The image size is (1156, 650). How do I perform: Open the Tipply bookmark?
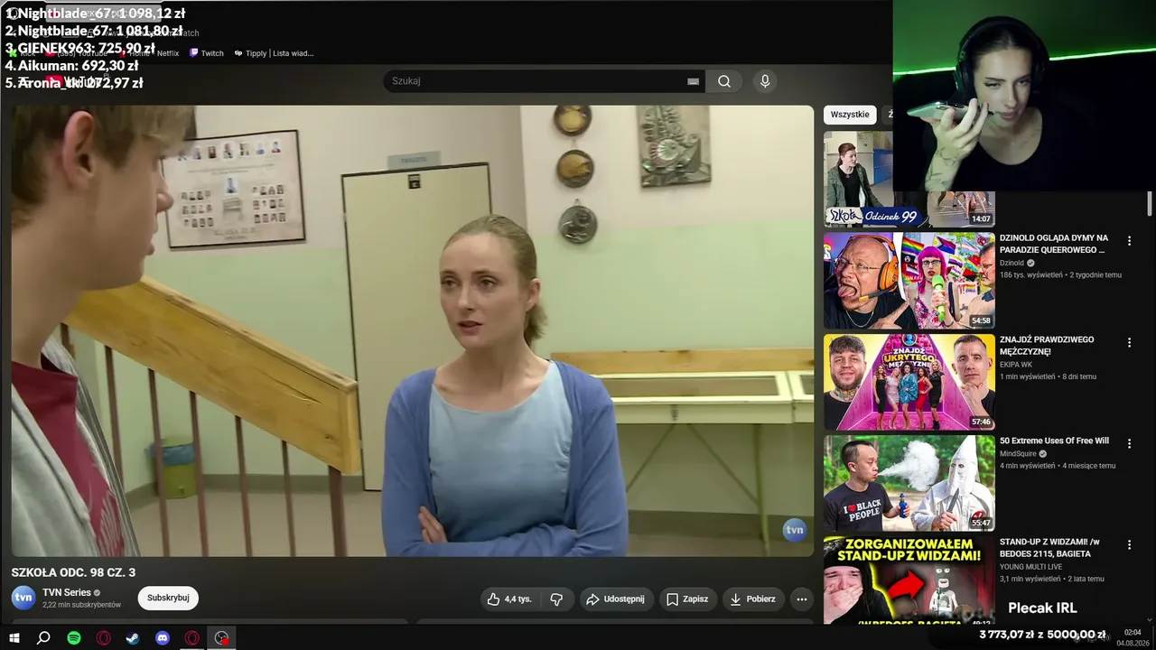tap(274, 53)
